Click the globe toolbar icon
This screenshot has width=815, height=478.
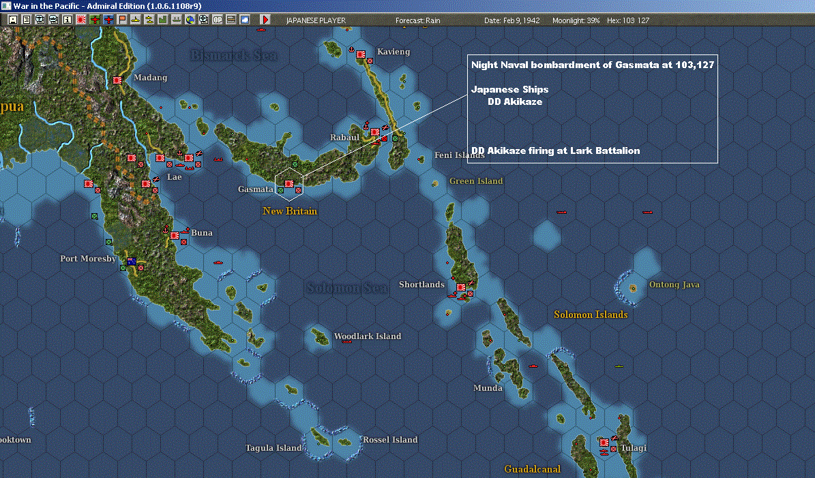point(190,20)
